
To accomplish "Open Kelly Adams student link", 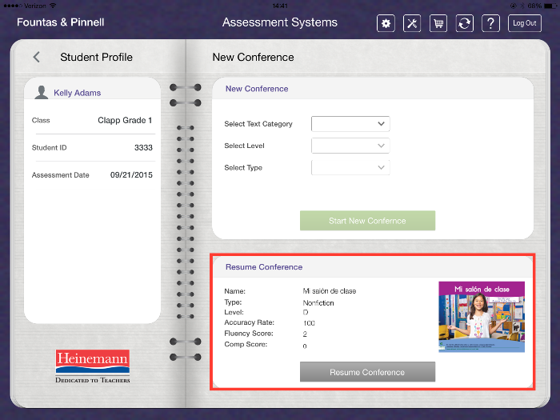I will click(x=77, y=93).
